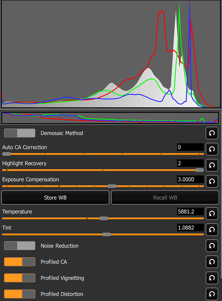Screen dimensions: 222x301
Task: Reset the Noise Reduction setting
Action: point(212,246)
